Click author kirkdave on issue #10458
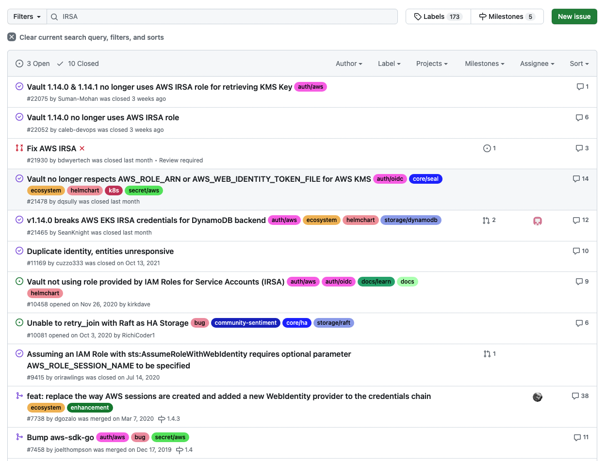The image size is (606, 461). tap(139, 304)
